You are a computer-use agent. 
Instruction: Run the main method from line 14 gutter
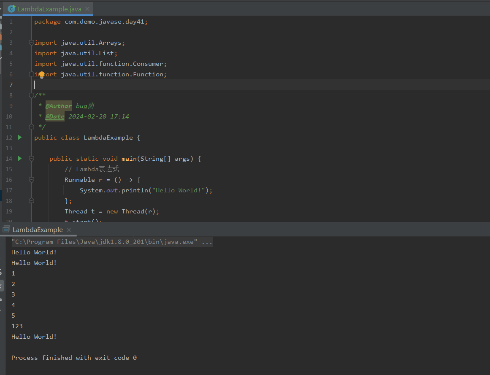click(x=20, y=159)
